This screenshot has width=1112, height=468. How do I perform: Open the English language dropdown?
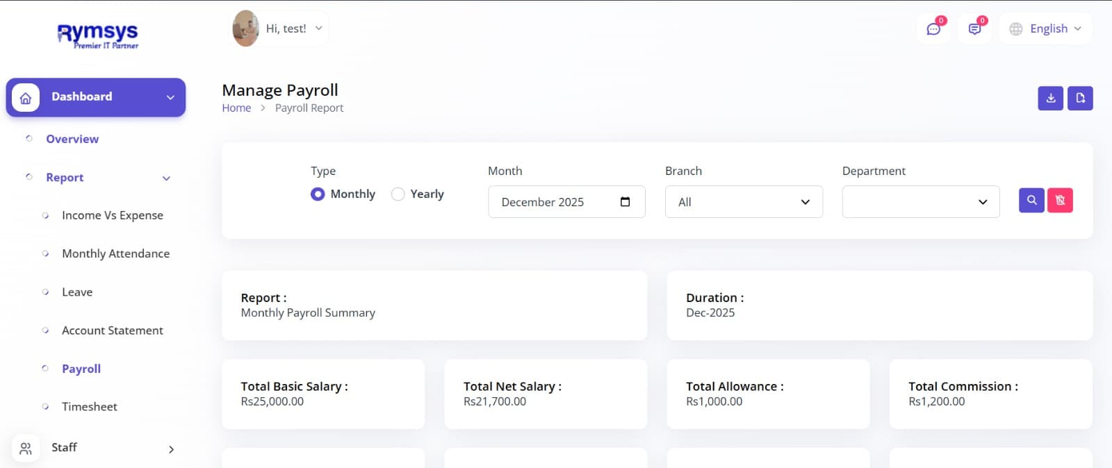tap(1046, 29)
